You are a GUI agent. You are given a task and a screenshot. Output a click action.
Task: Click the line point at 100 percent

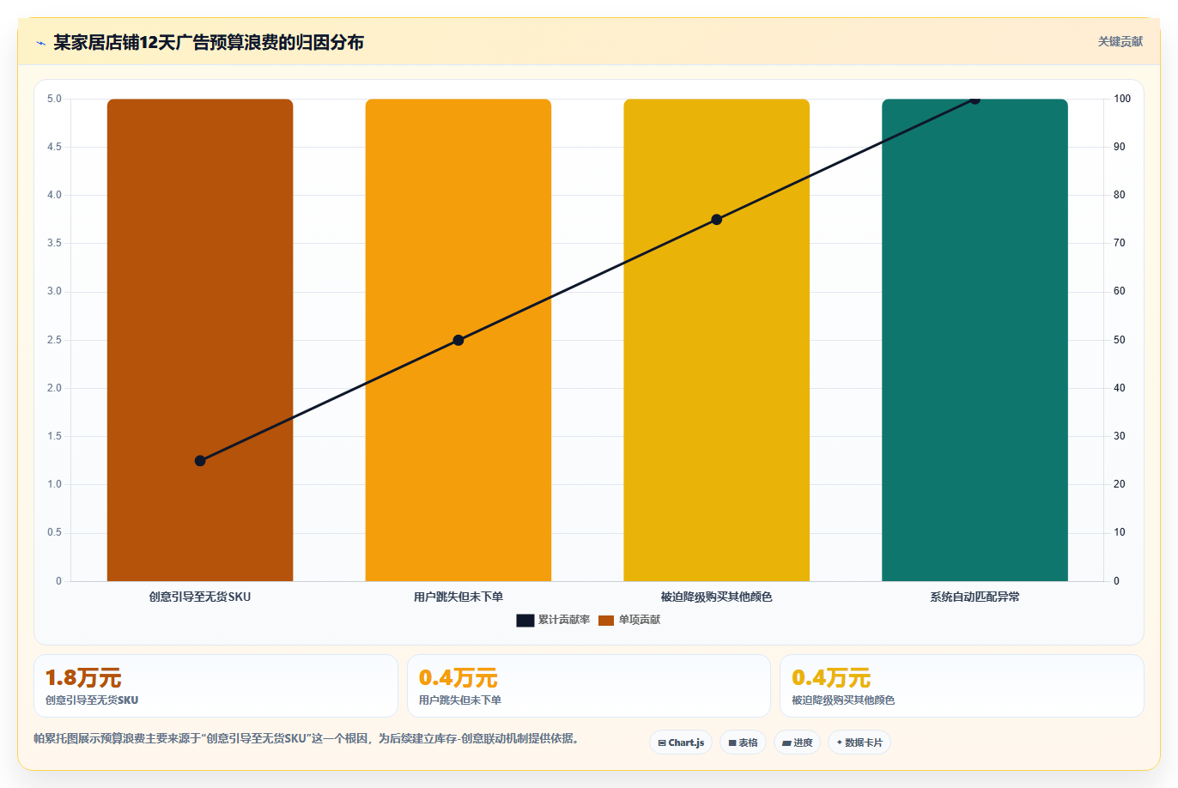[975, 99]
